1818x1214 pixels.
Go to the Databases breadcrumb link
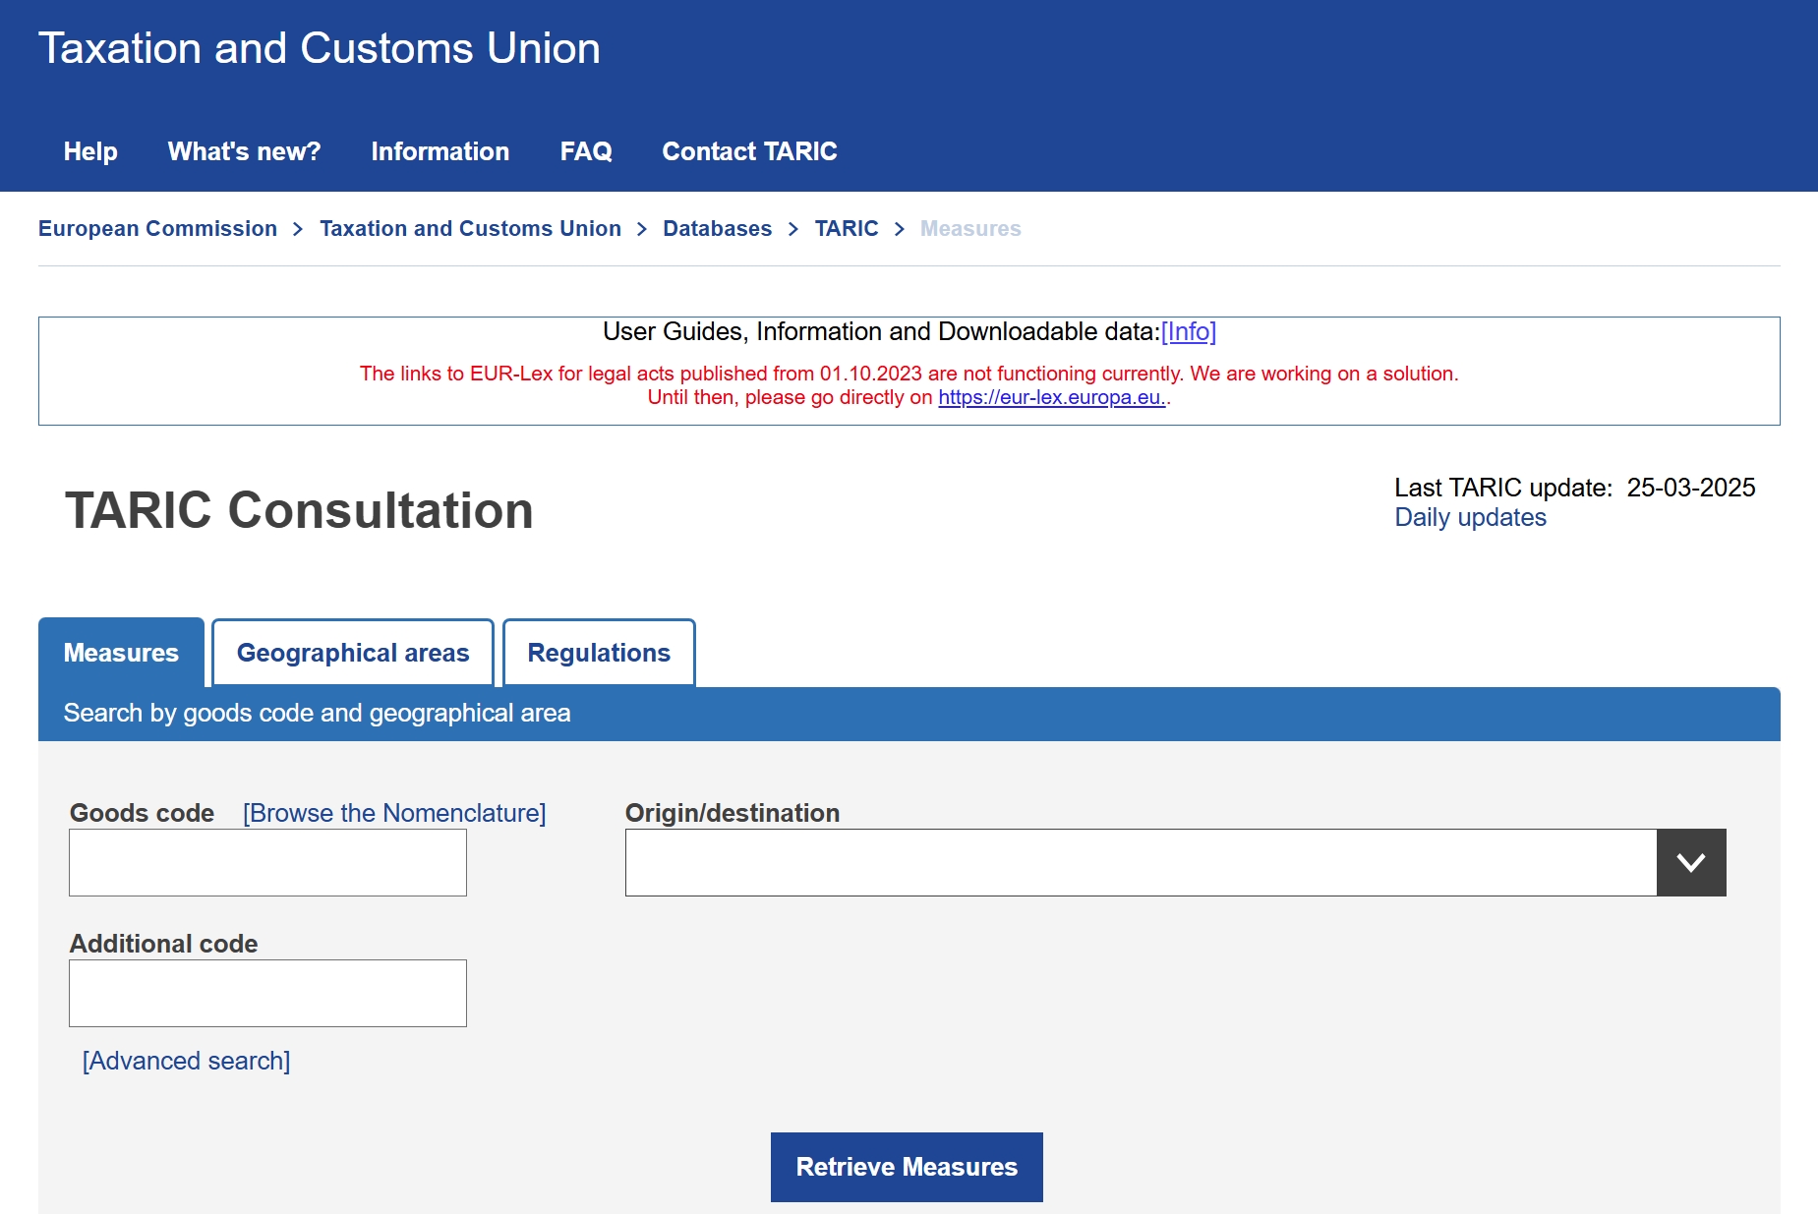(717, 228)
